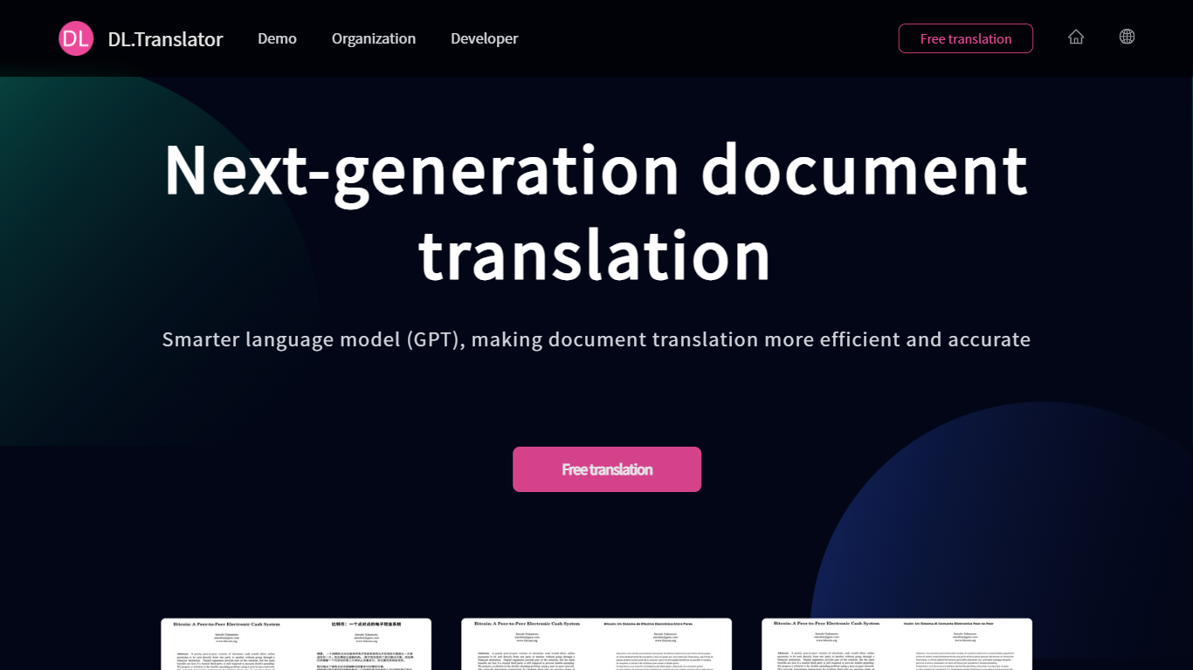The height and width of the screenshot is (670, 1193).
Task: Select the 'Next-generation document translation' headline
Action: pos(596,211)
